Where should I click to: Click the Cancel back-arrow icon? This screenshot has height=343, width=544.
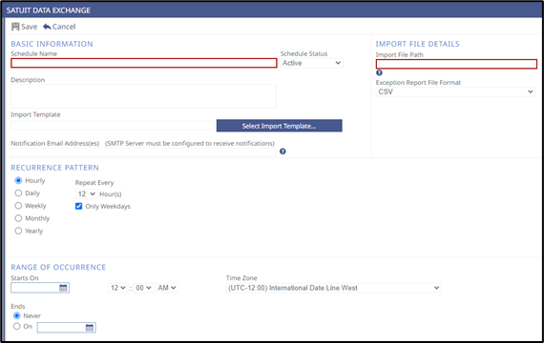(47, 27)
